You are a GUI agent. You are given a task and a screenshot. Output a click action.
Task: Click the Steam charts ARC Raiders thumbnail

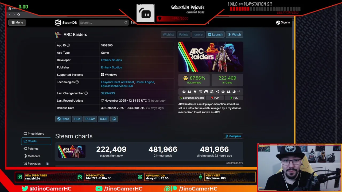(72, 151)
